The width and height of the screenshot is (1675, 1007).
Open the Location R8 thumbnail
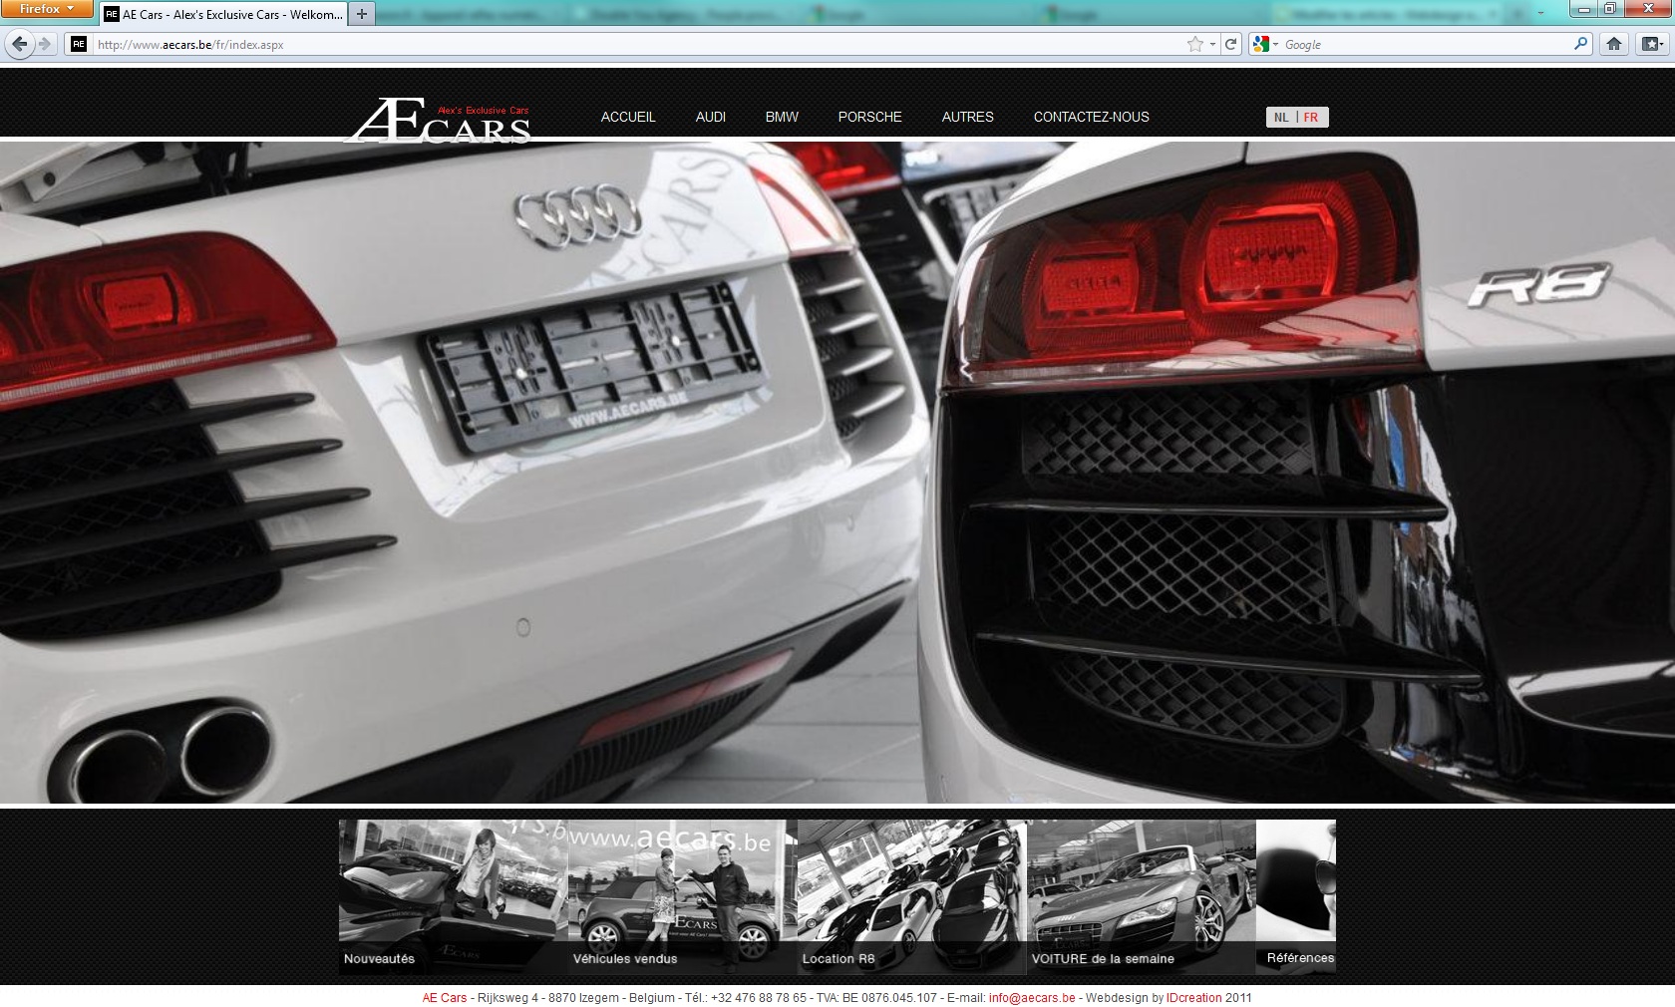click(x=912, y=897)
